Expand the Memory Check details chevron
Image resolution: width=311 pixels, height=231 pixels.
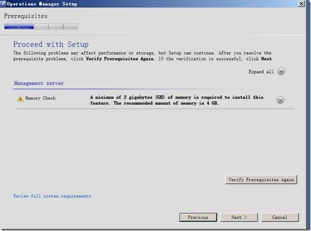pos(280,100)
